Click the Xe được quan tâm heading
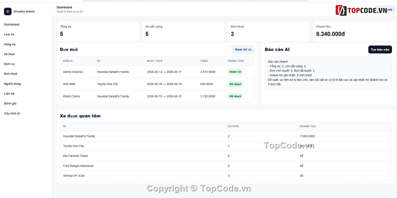397x198 pixels. 80,116
